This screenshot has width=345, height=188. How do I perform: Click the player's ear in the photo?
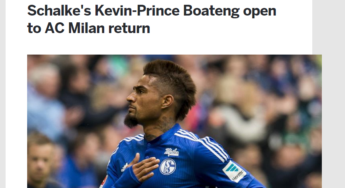[x=167, y=101]
